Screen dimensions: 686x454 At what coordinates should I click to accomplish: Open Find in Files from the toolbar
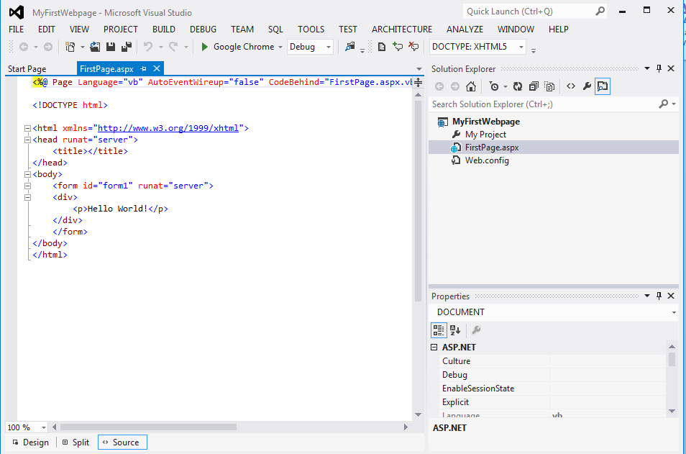(x=349, y=46)
